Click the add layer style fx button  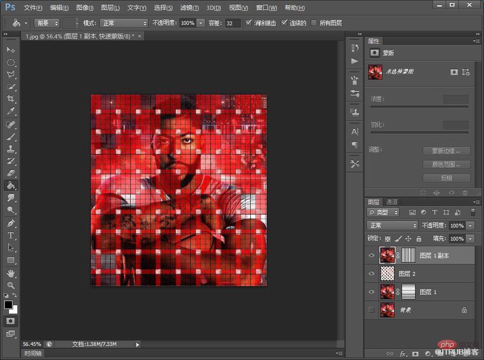click(402, 353)
